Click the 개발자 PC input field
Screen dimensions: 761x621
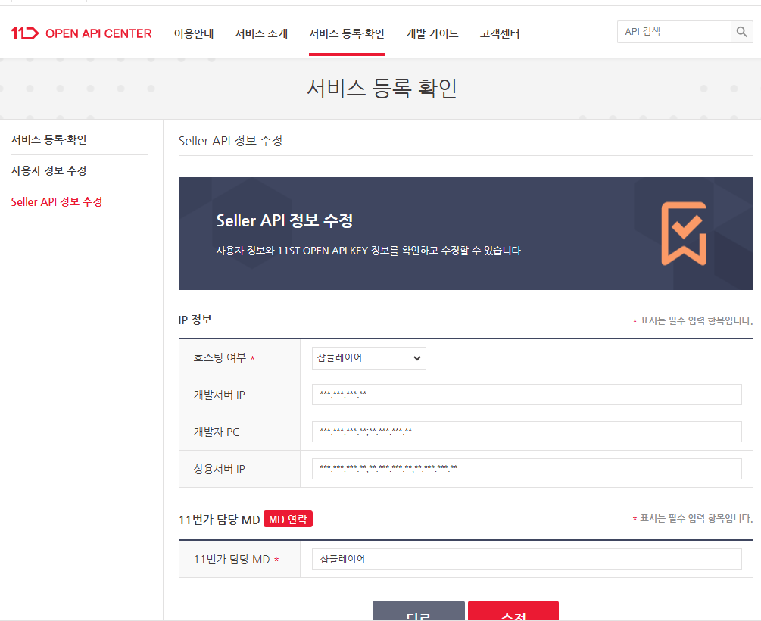526,432
